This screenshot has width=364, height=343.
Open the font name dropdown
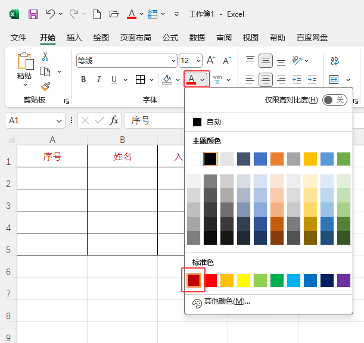173,61
